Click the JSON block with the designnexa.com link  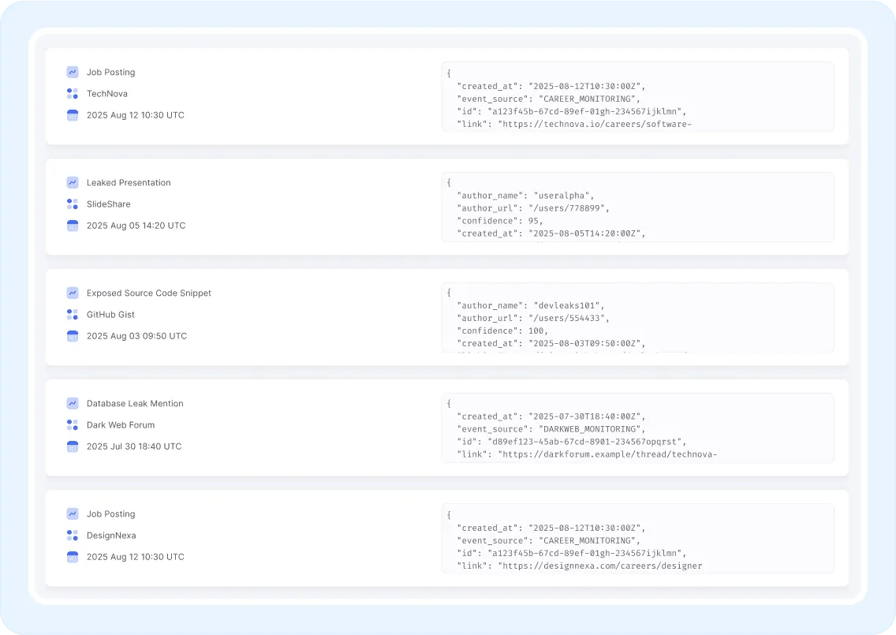637,539
